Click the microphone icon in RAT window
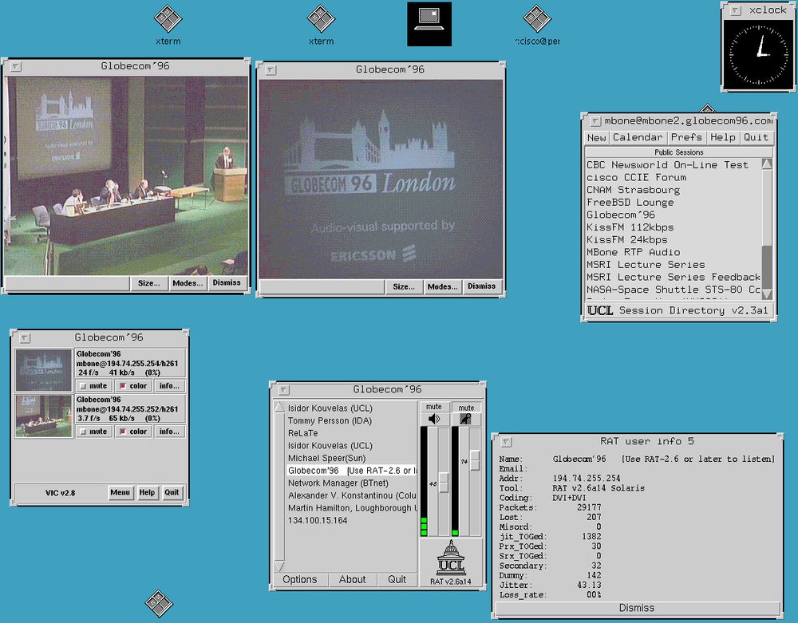798x623 pixels. coord(465,419)
